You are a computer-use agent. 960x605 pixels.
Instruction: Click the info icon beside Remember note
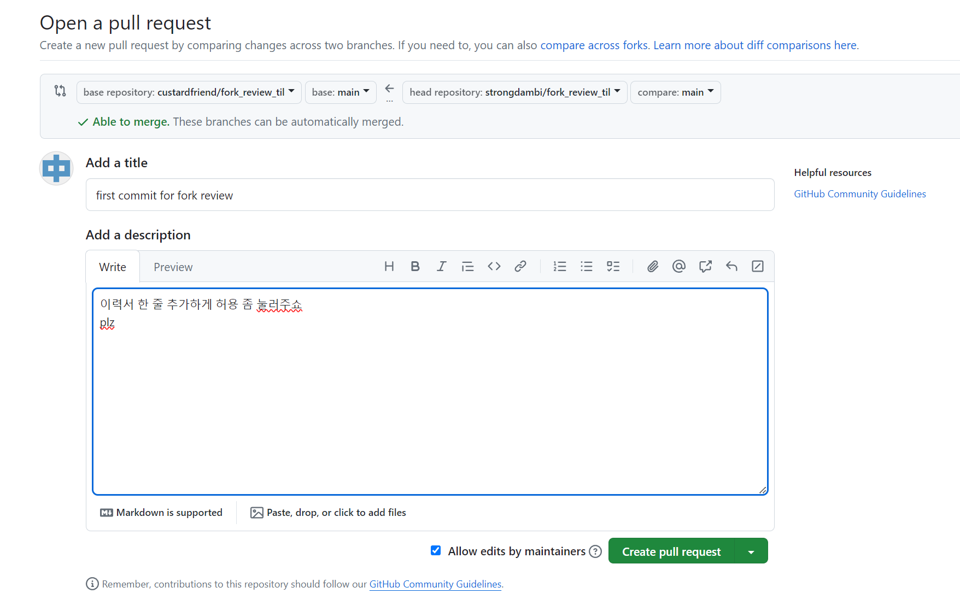92,584
